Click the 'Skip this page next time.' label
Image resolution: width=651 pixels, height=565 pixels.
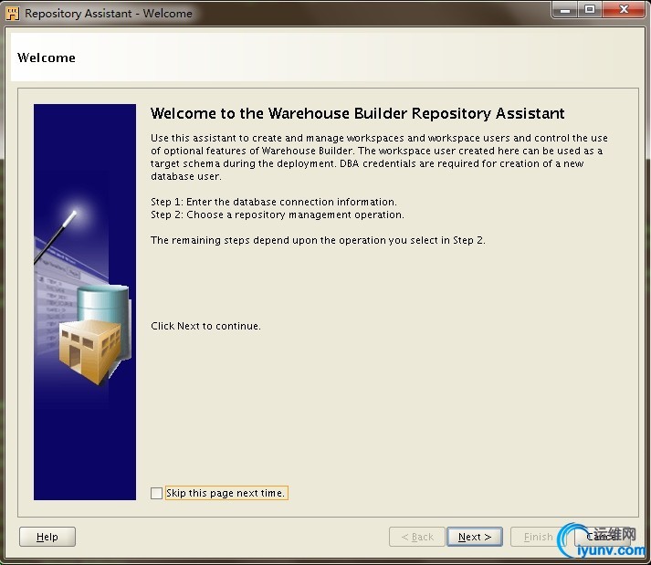point(226,493)
